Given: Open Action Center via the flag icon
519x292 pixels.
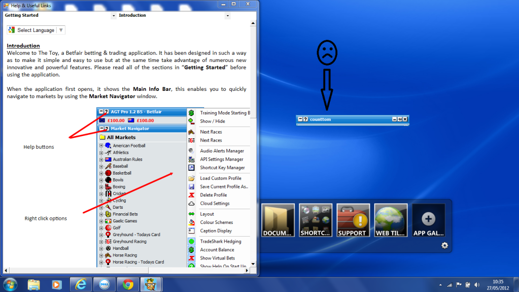Looking at the screenshot, I should click(x=459, y=285).
